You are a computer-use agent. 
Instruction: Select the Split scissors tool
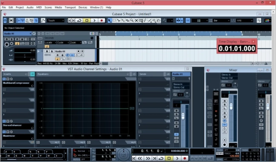(119, 20)
